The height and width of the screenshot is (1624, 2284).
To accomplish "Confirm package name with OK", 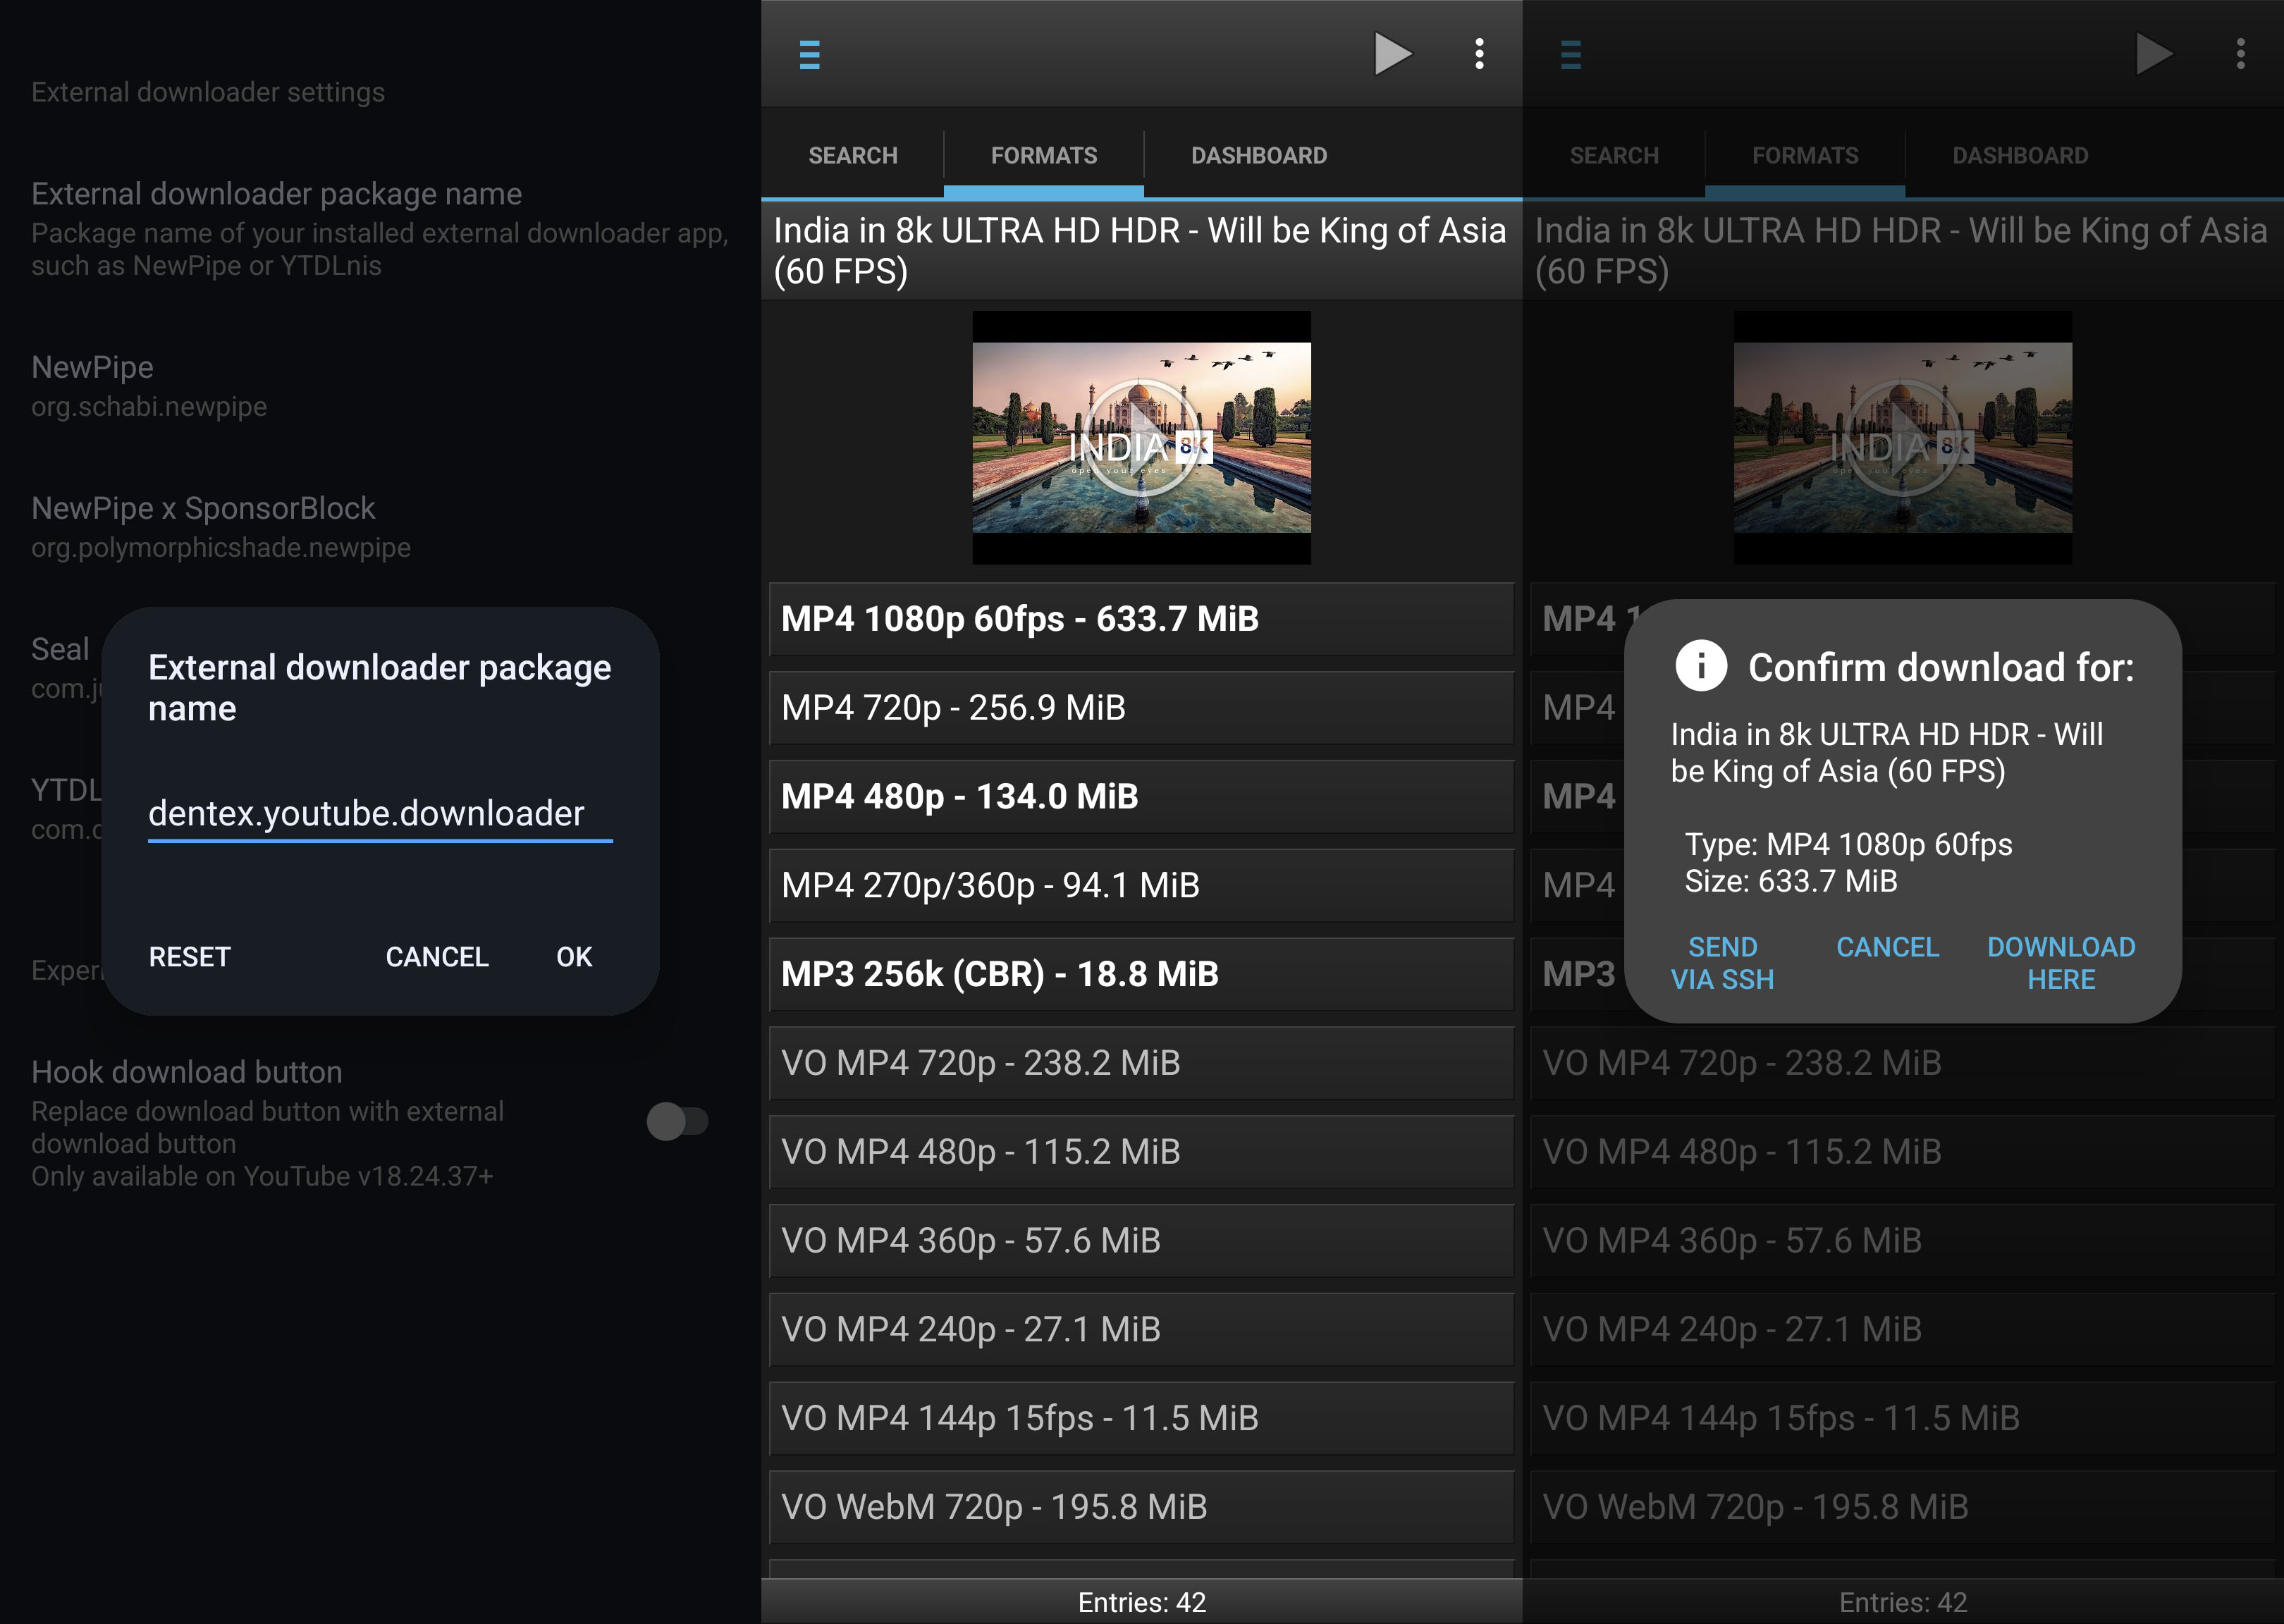I will click(574, 957).
